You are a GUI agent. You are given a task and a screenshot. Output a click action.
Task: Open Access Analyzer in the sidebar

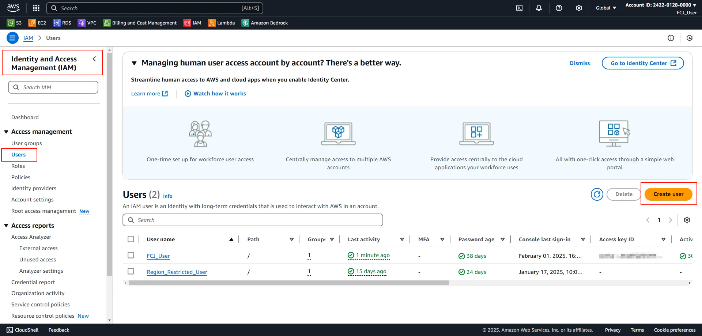pyautogui.click(x=31, y=237)
